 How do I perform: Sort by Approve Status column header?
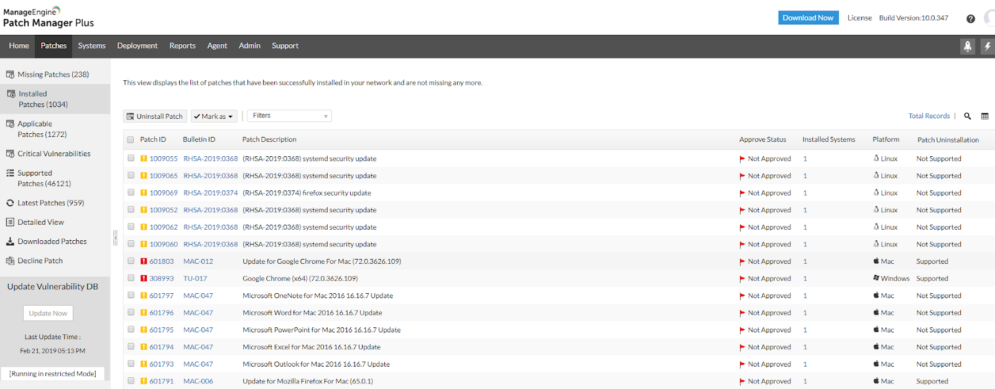click(762, 139)
